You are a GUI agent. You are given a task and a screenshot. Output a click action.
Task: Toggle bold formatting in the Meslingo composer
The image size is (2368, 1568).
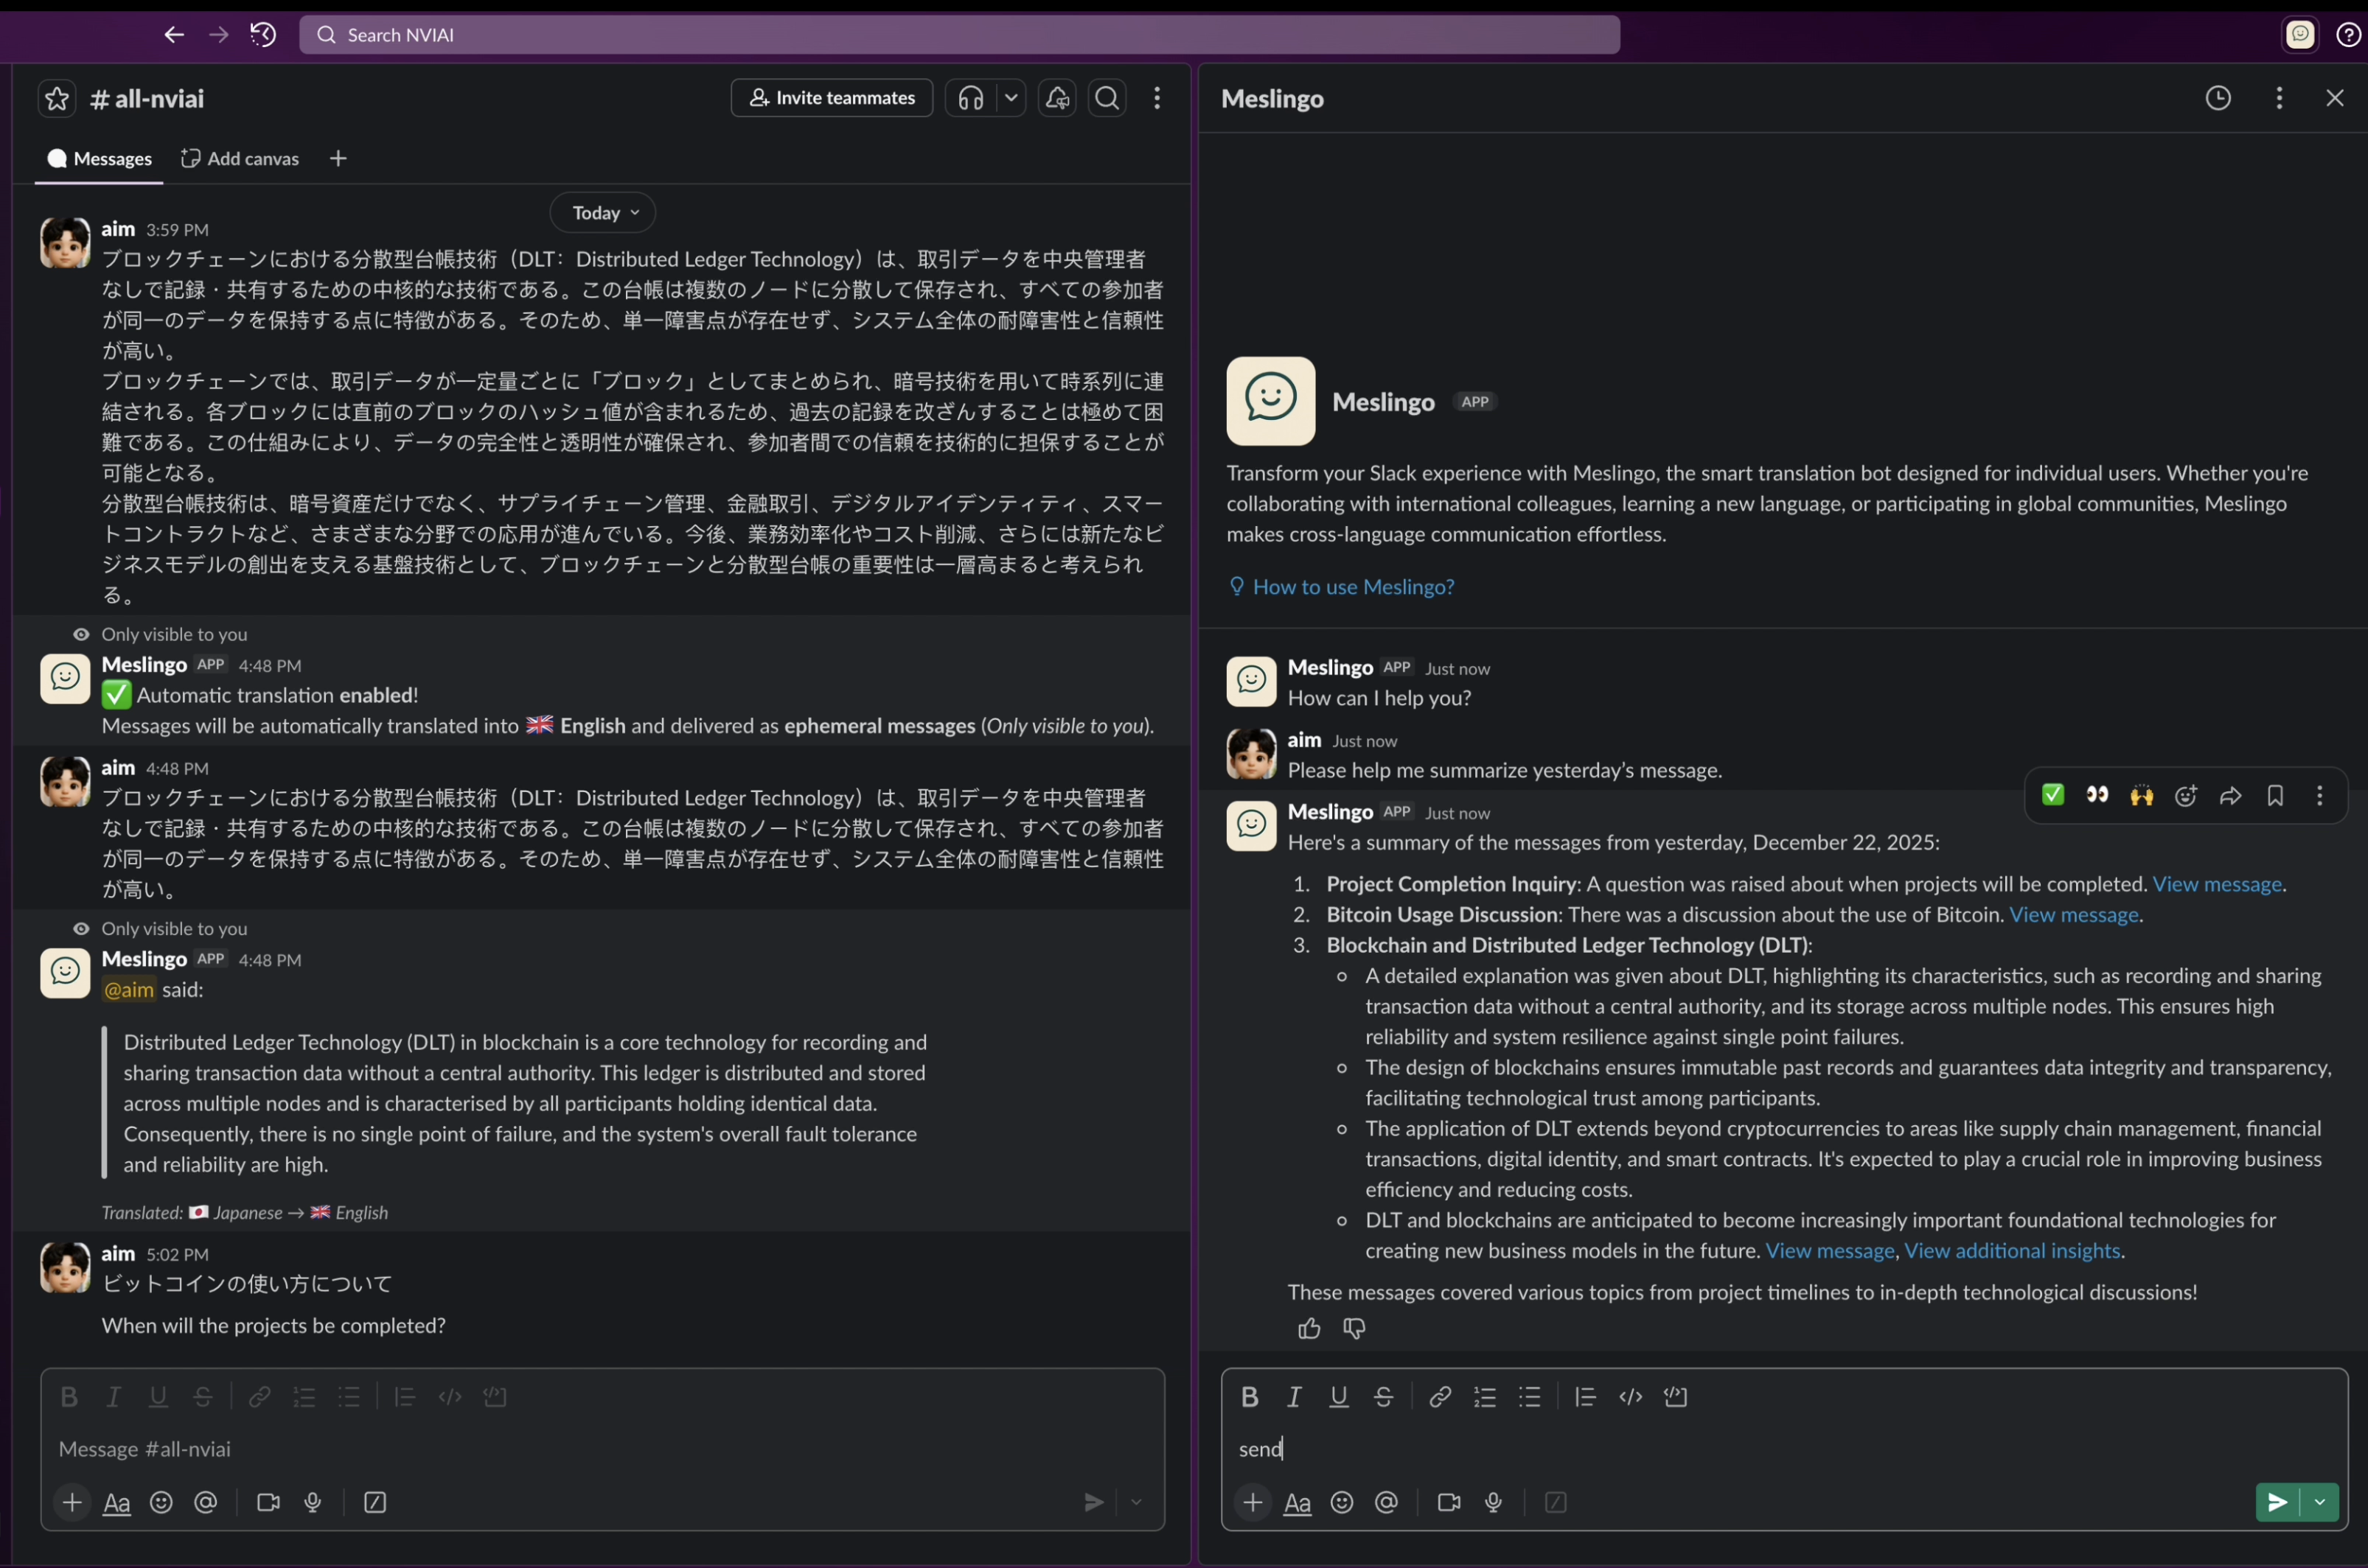[1250, 1397]
